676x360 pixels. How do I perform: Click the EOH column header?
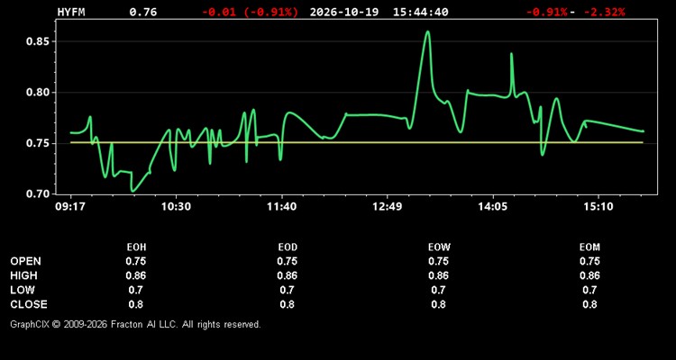[x=136, y=247]
